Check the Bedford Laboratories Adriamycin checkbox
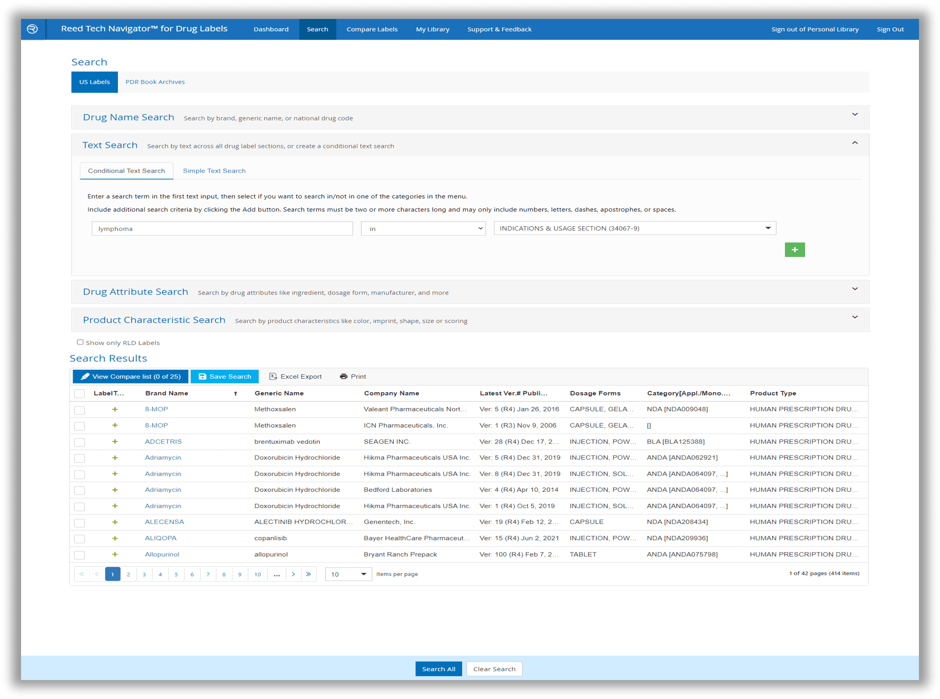Viewport: 940px width, 699px height. click(79, 490)
